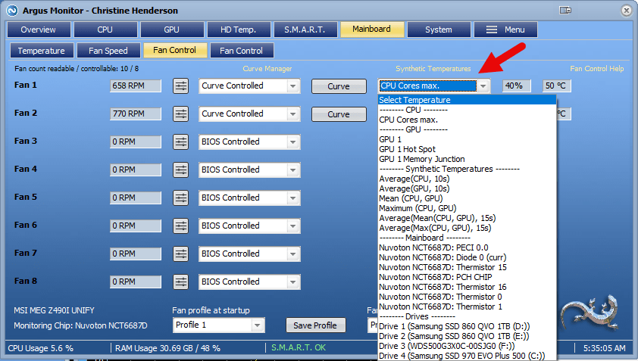Open Fan Control Help link
This screenshot has height=361, width=638.
(x=597, y=69)
